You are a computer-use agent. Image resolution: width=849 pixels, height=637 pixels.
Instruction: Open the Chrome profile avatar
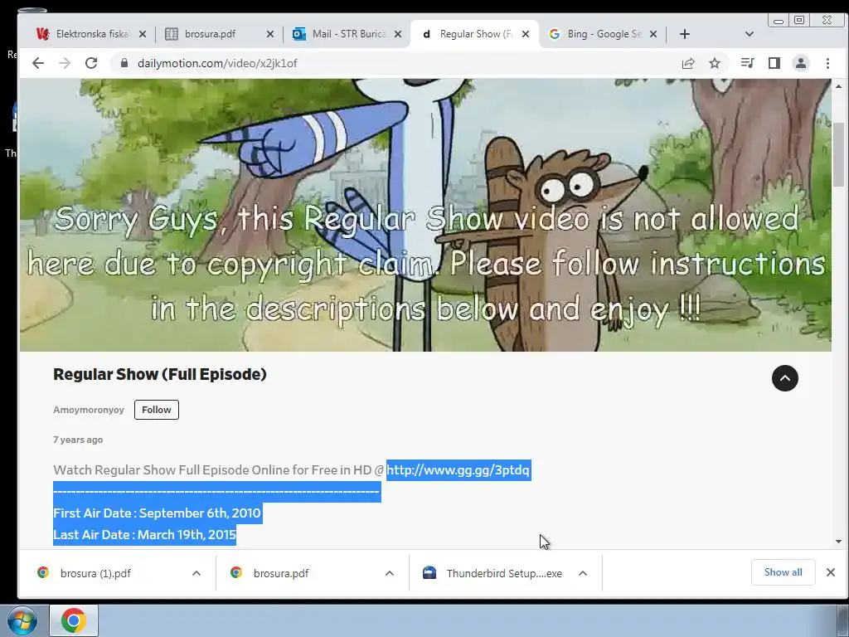click(x=801, y=63)
